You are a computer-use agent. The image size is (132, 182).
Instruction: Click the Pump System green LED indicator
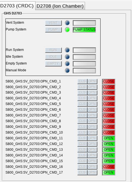(x=67, y=30)
